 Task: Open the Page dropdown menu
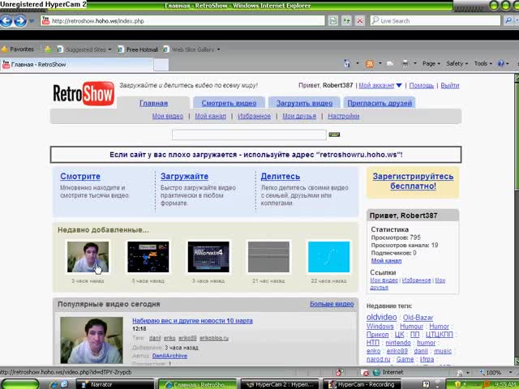pyautogui.click(x=431, y=64)
